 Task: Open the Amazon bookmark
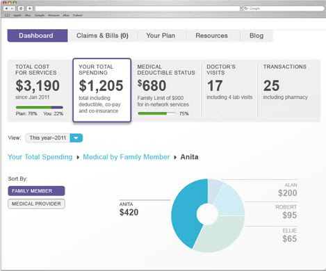pyautogui.click(x=54, y=15)
